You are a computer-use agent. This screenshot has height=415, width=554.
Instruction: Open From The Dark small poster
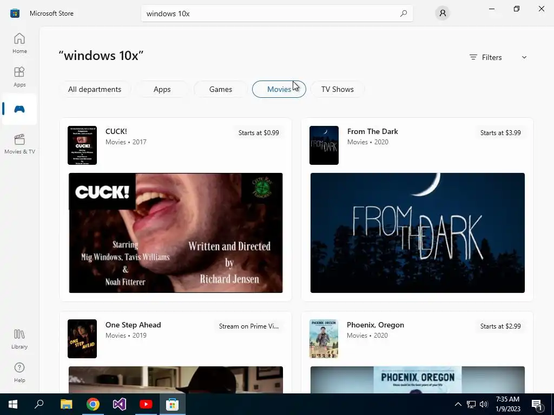coord(324,145)
